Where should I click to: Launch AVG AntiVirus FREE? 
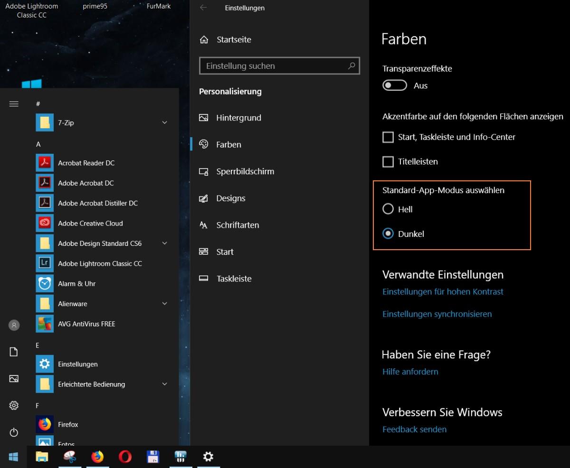pos(86,324)
